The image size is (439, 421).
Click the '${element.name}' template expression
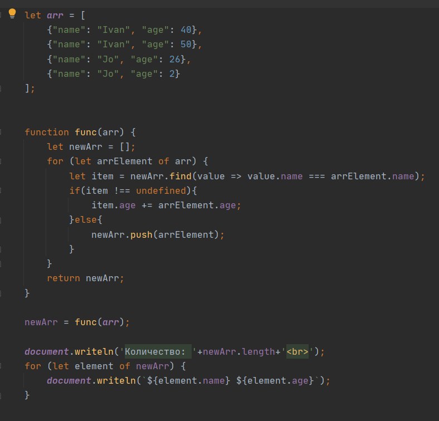coord(189,381)
